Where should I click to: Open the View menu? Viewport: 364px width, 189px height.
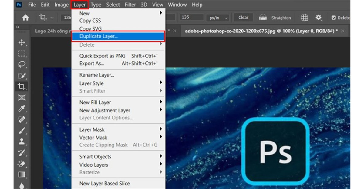click(x=158, y=5)
